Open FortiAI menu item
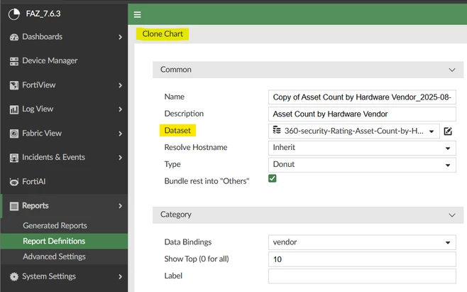The image size is (467, 292). click(x=64, y=182)
